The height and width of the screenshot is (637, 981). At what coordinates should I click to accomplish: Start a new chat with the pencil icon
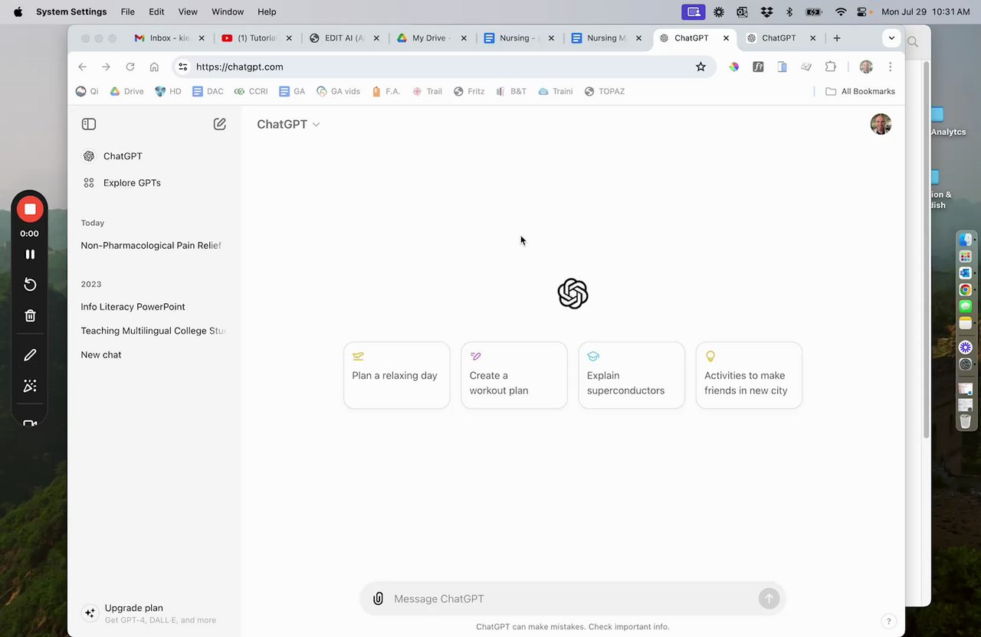[219, 124]
